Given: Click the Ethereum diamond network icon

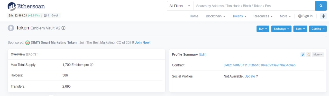Looking at the screenshot, I should point(323,16).
